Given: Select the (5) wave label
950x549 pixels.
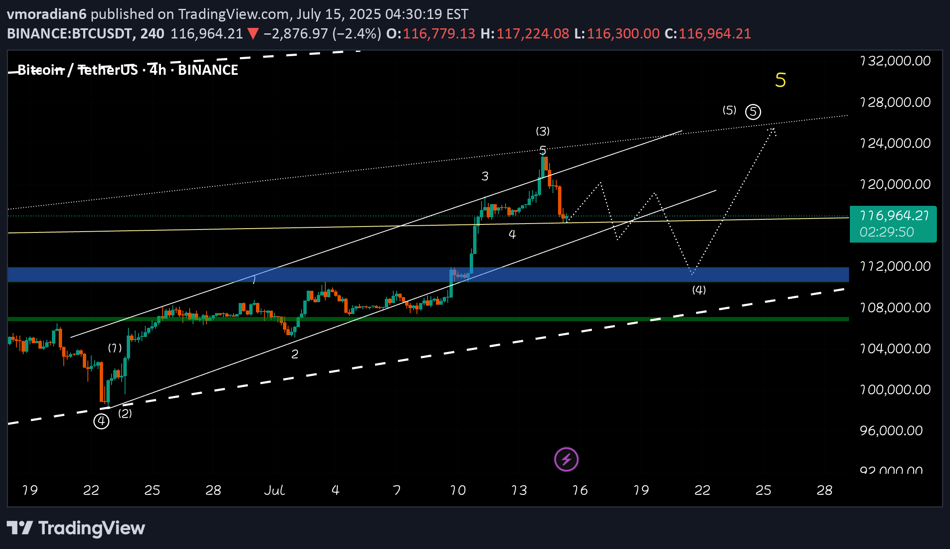Looking at the screenshot, I should click(729, 110).
